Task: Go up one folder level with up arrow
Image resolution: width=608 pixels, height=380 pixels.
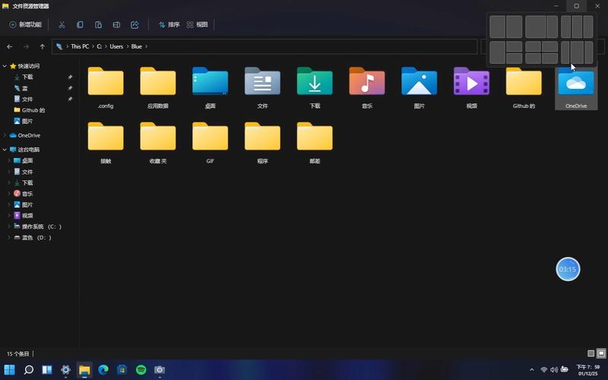Action: (42, 46)
